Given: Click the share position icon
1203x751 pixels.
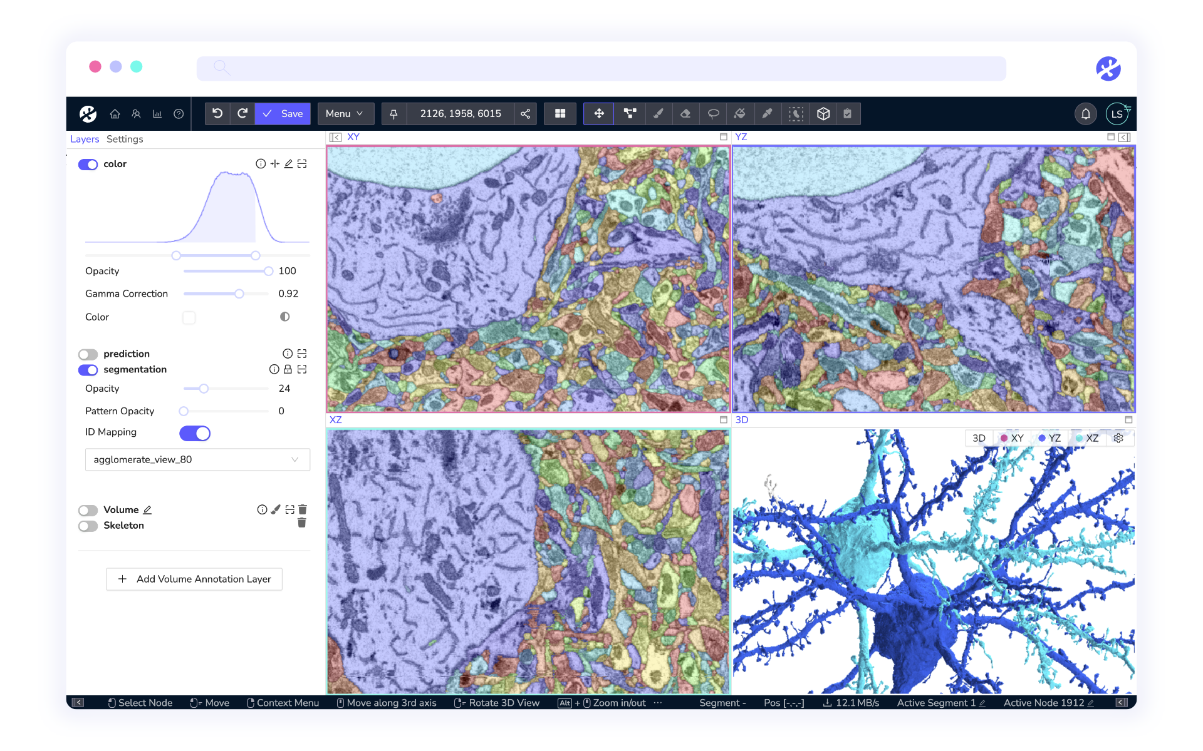Looking at the screenshot, I should tap(526, 113).
